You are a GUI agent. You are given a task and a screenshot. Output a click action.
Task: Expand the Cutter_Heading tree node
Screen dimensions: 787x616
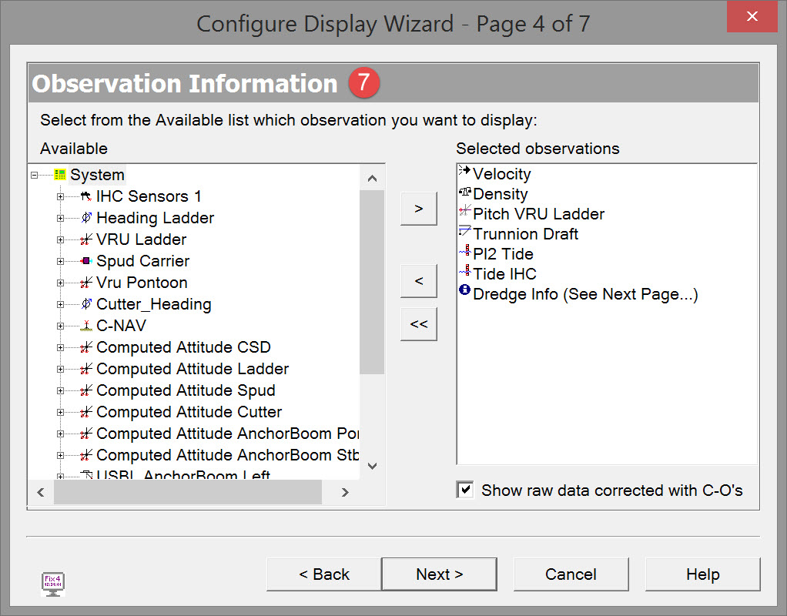click(61, 304)
